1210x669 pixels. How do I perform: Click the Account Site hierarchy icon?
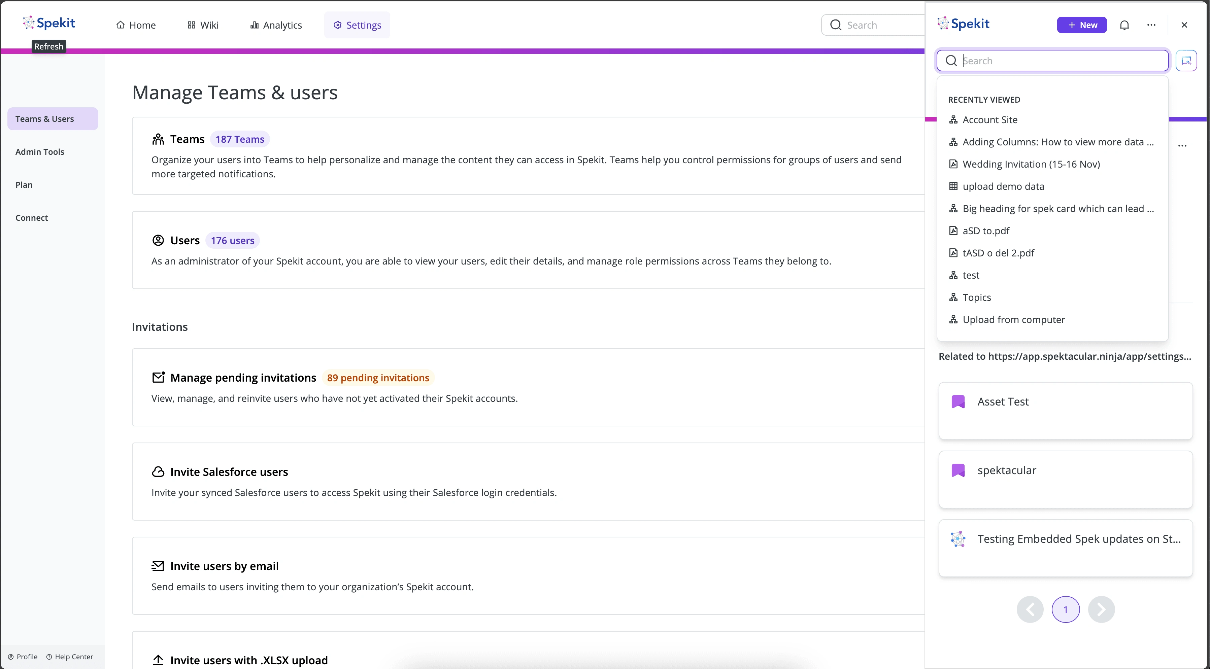[953, 120]
